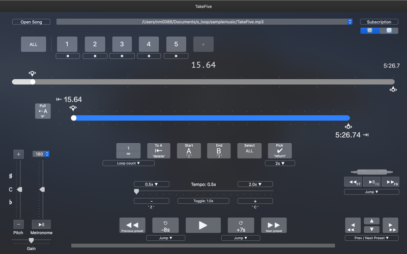Open the Jump dropdown under media keys
The image size is (407, 254).
pos(371,192)
